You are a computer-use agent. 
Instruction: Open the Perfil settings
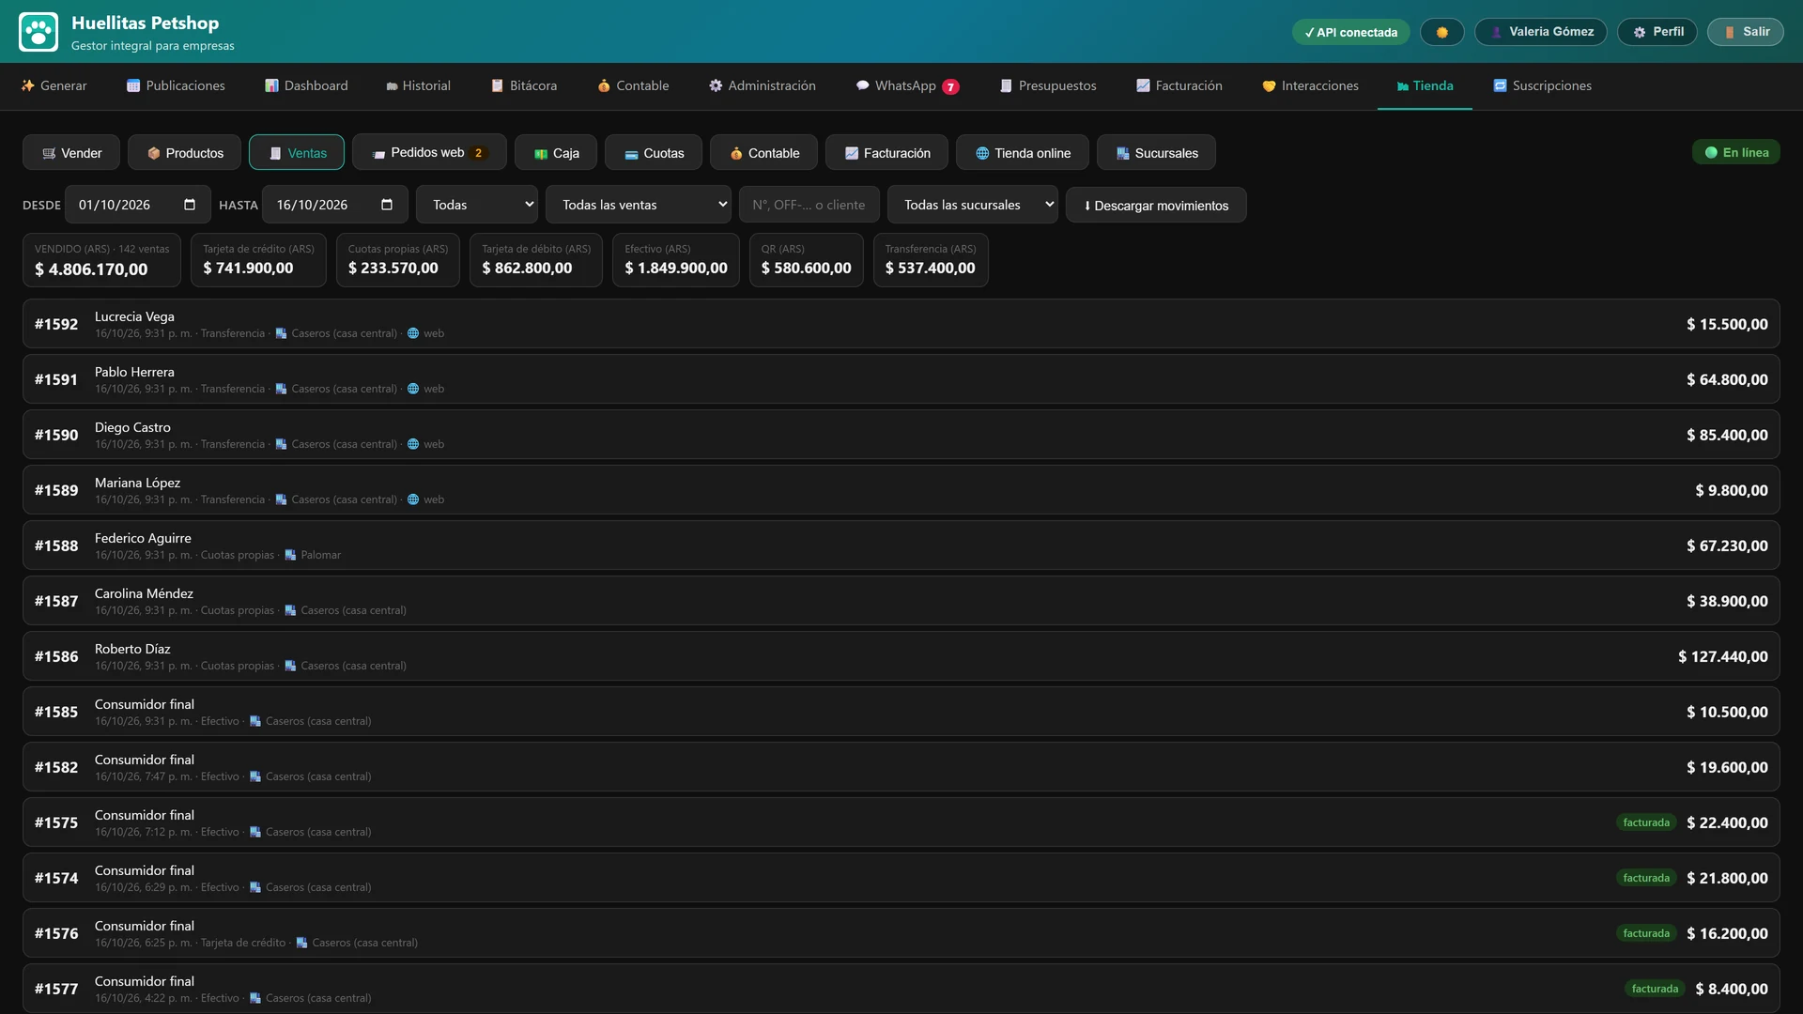coord(1657,32)
